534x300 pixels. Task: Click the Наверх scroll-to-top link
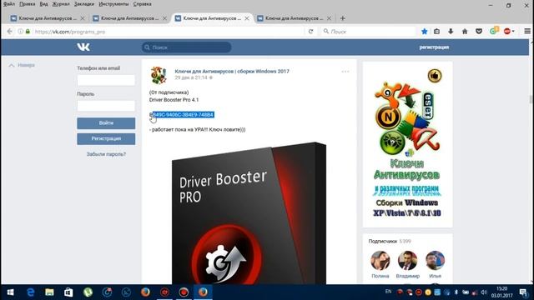tap(22, 65)
